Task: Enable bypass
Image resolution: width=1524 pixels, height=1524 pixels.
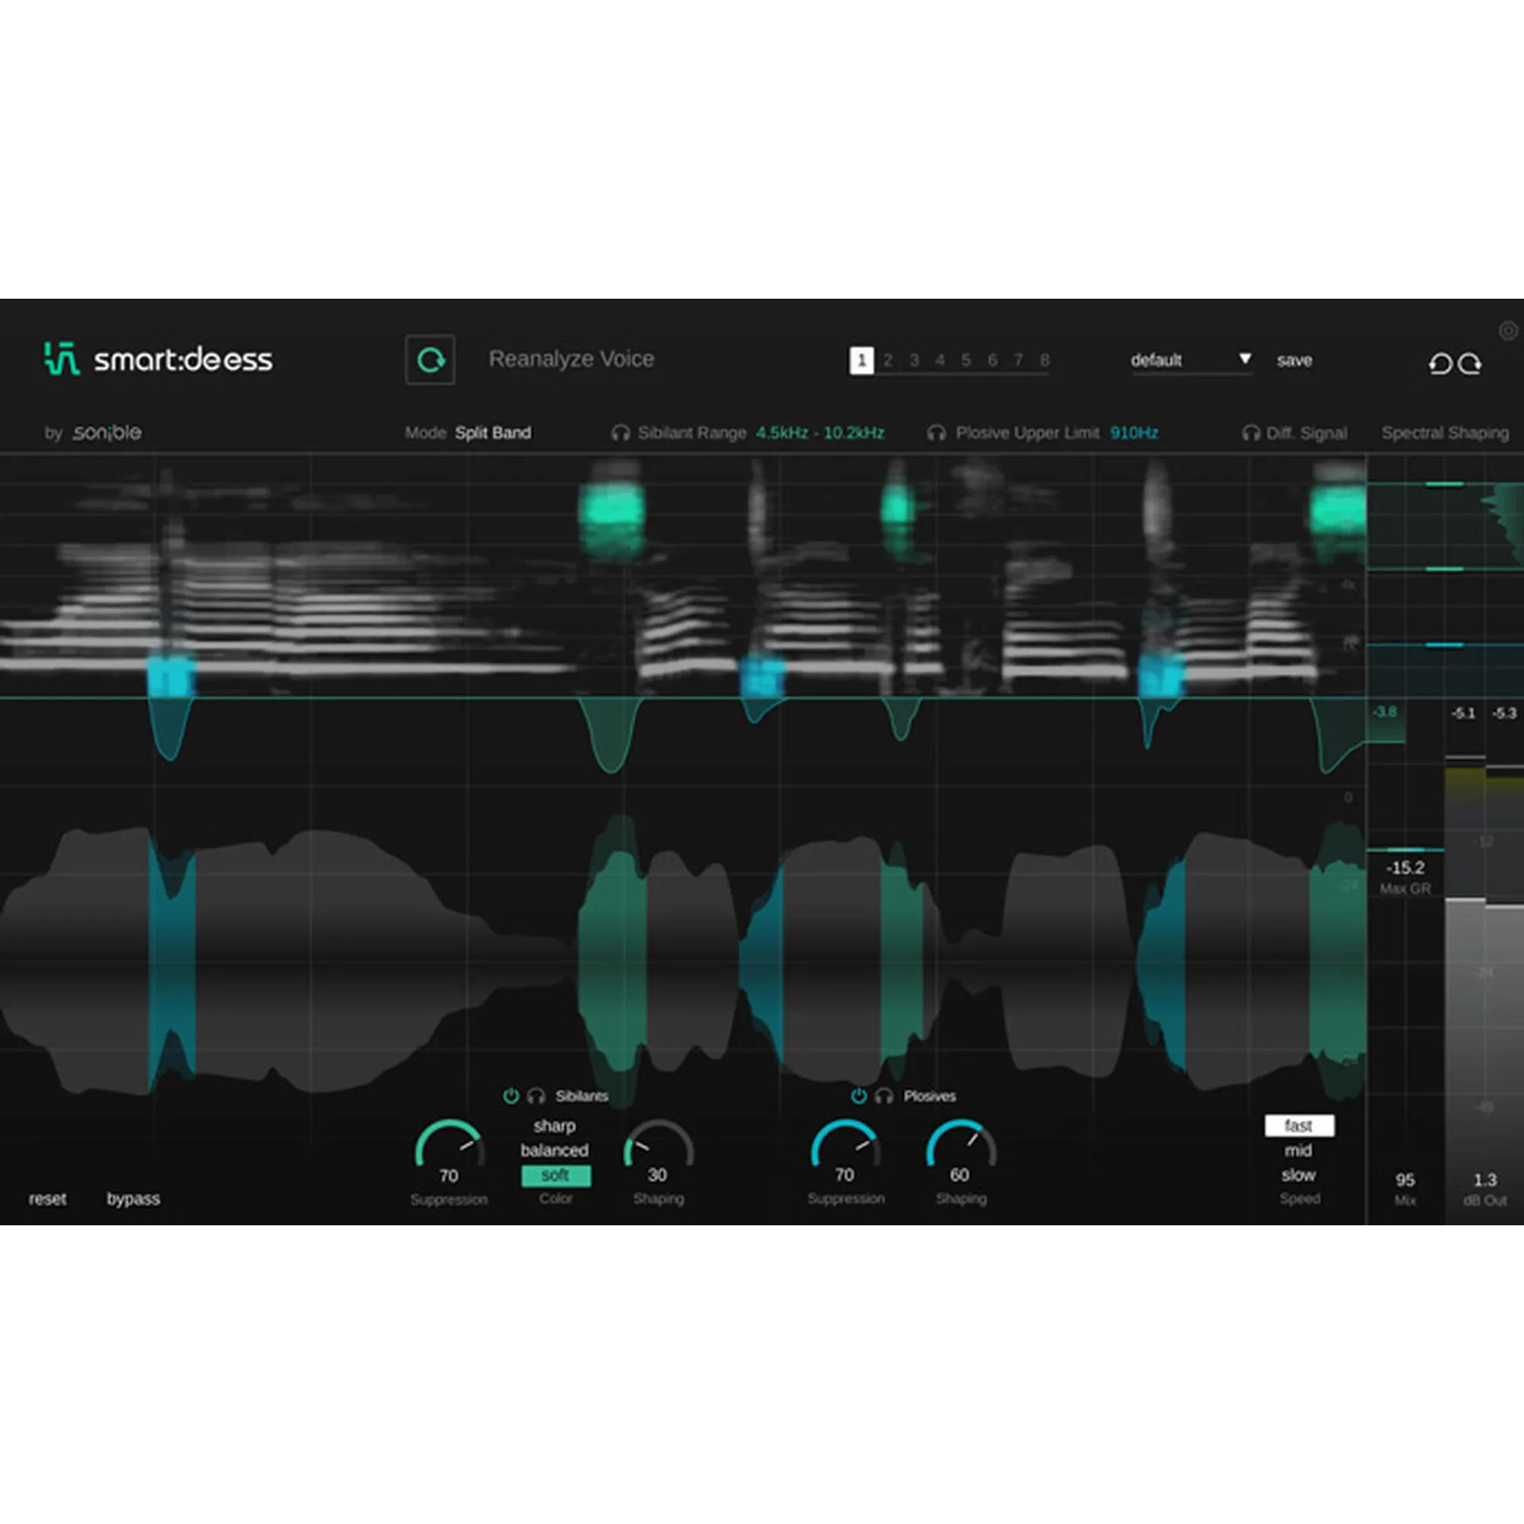Action: (133, 1199)
